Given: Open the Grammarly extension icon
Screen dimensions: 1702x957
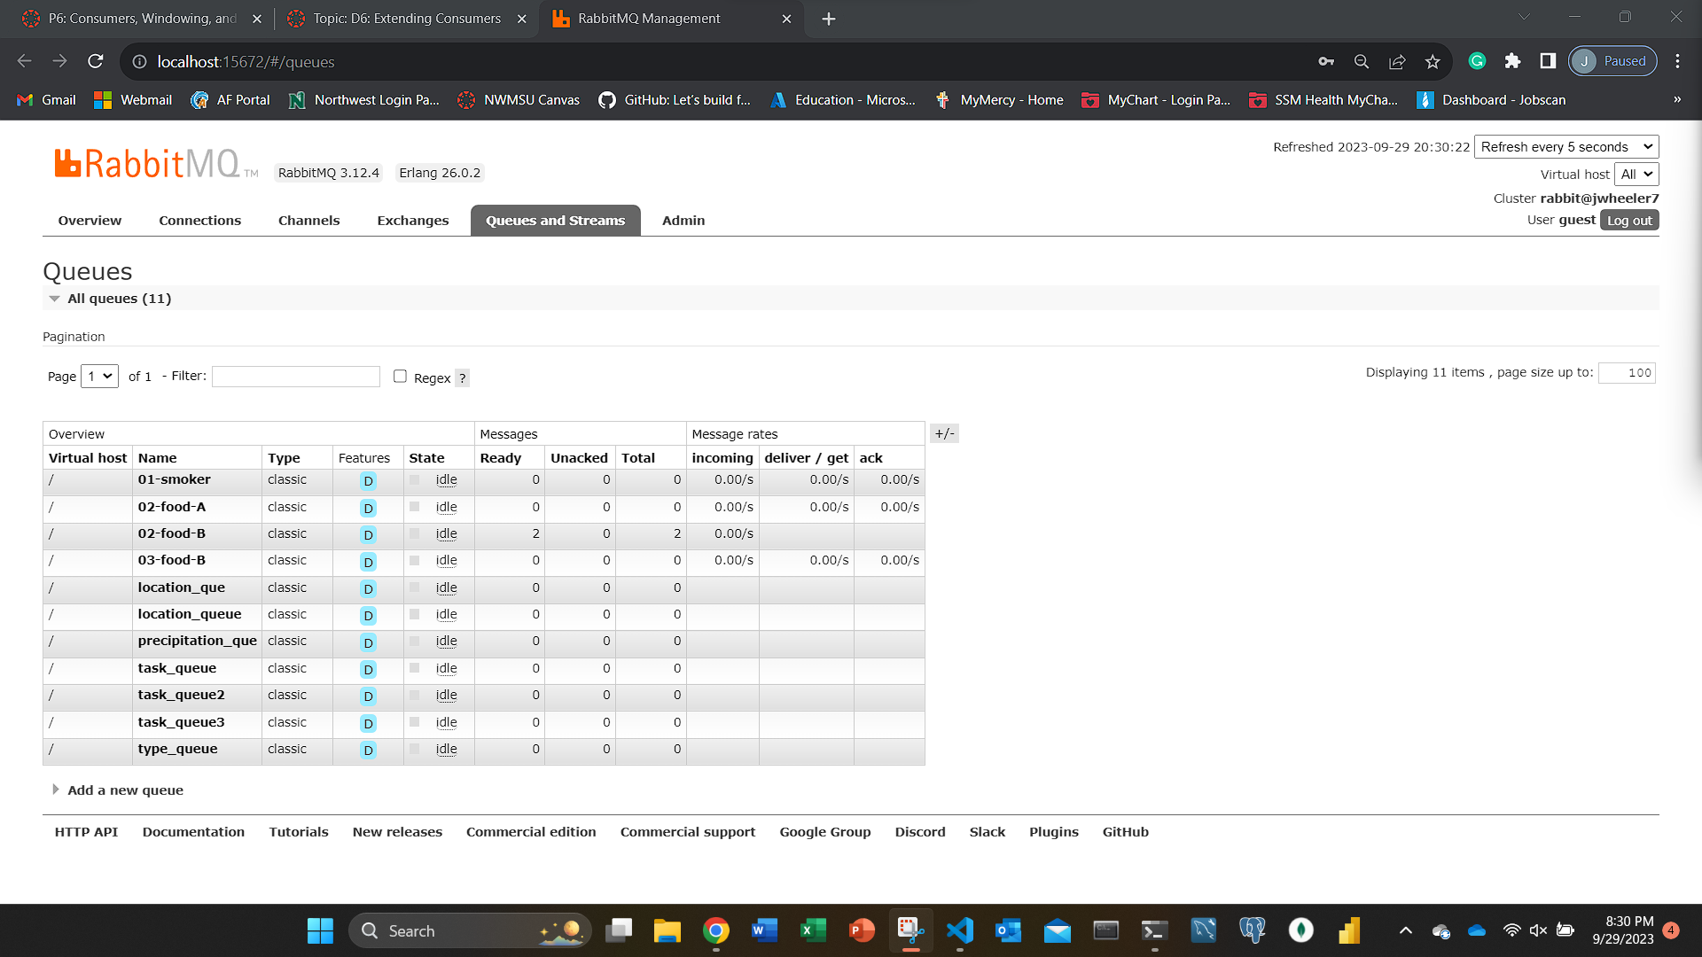Looking at the screenshot, I should [1477, 61].
